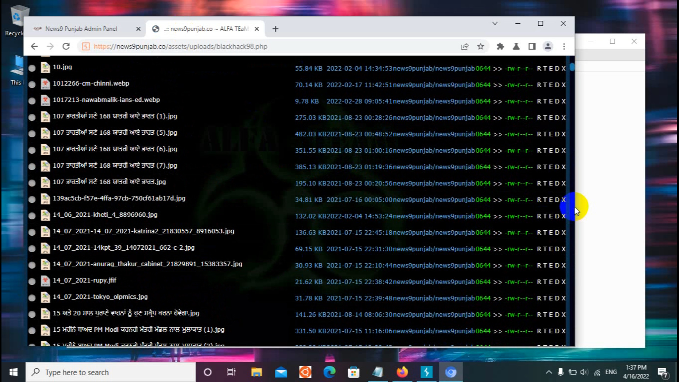Image resolution: width=679 pixels, height=382 pixels.
Task: Click the page vertical scrollbar thumb
Action: (572, 67)
